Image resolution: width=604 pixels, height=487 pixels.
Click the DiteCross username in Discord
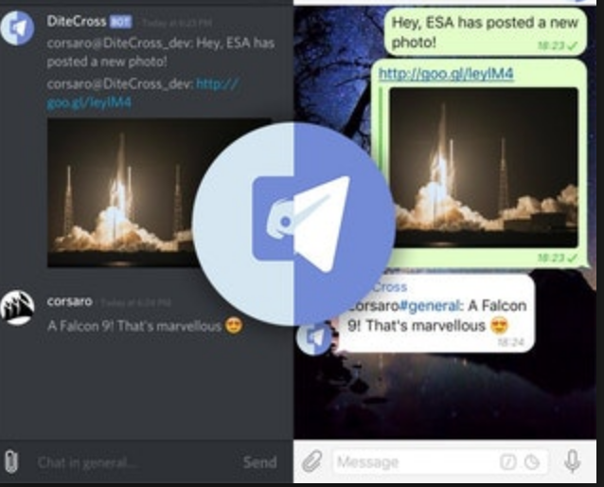(x=77, y=21)
